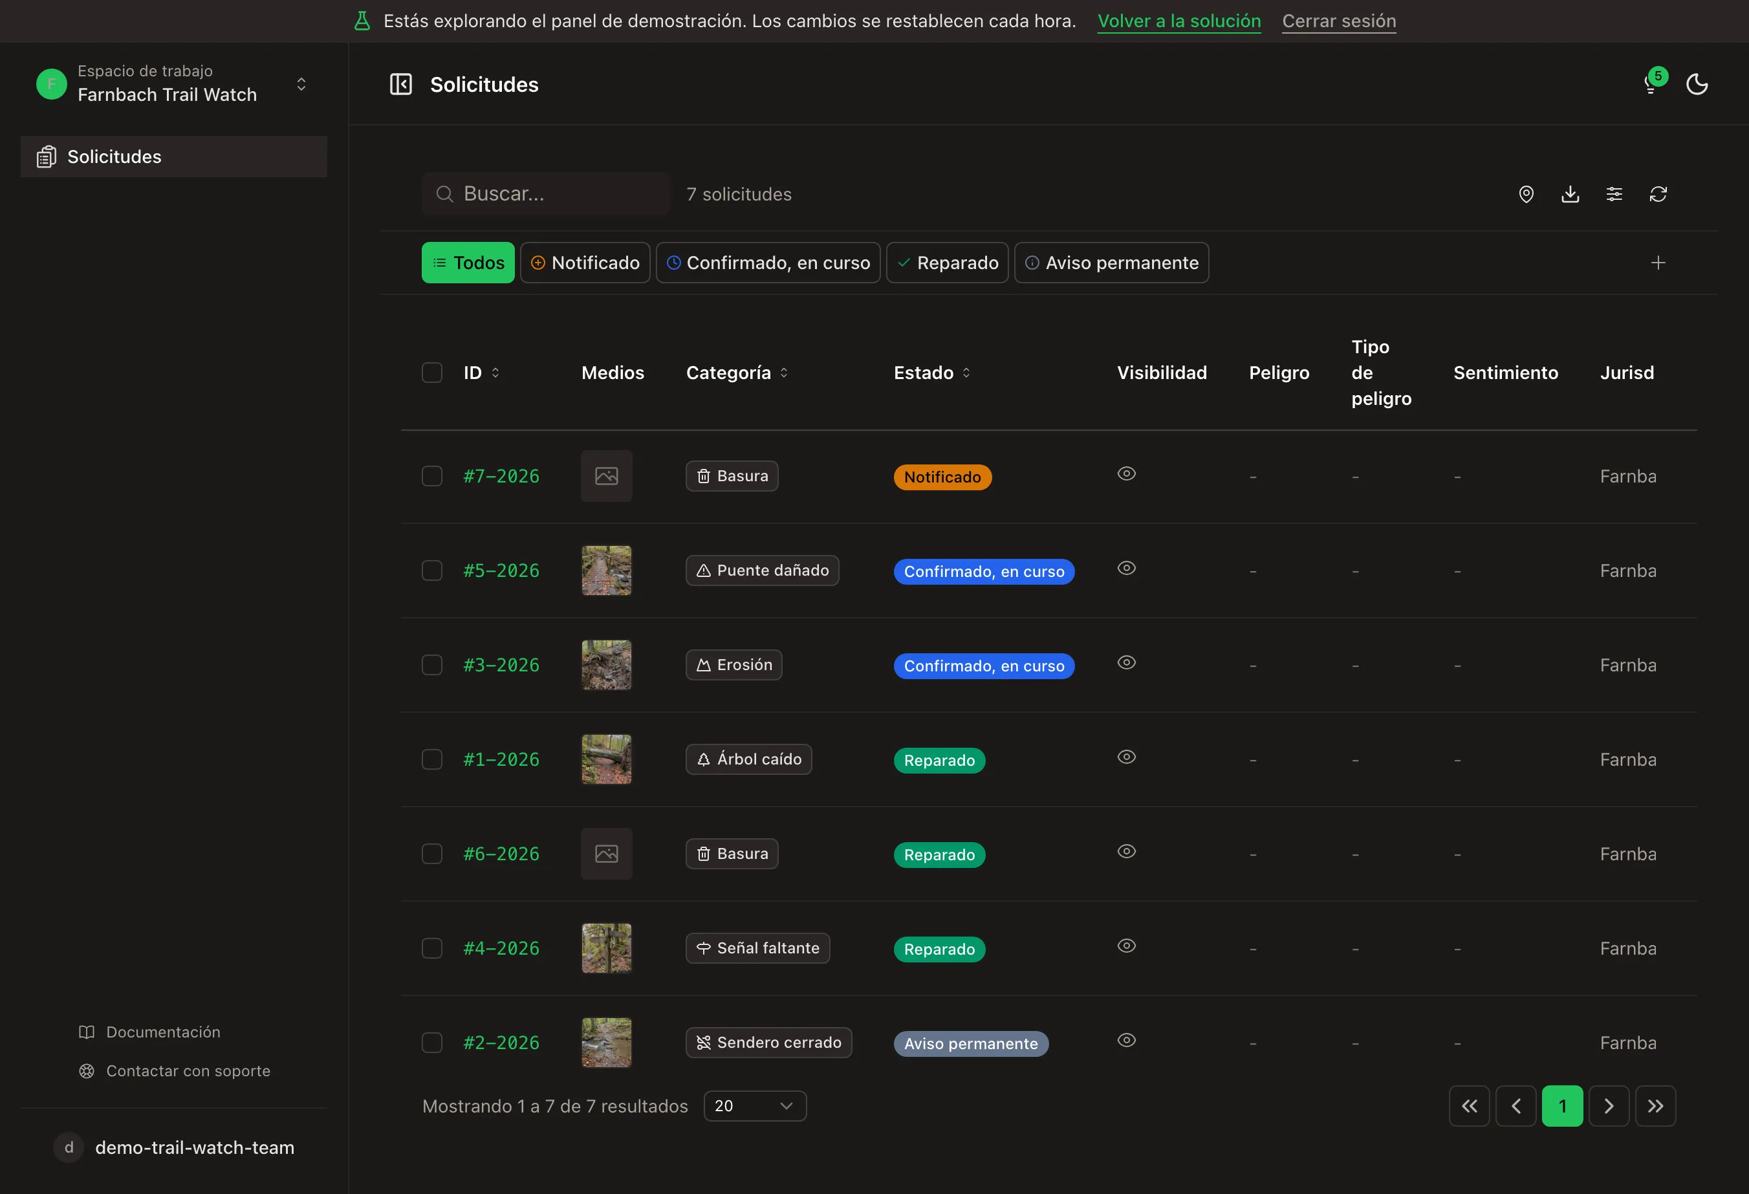
Task: Click Cerrar sesión link
Action: click(1339, 21)
